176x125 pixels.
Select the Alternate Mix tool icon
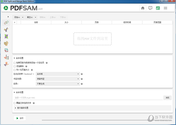6,37
